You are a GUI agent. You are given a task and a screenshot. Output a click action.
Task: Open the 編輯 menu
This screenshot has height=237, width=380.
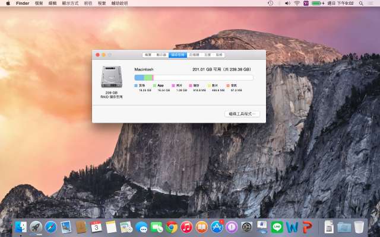pyautogui.click(x=52, y=3)
